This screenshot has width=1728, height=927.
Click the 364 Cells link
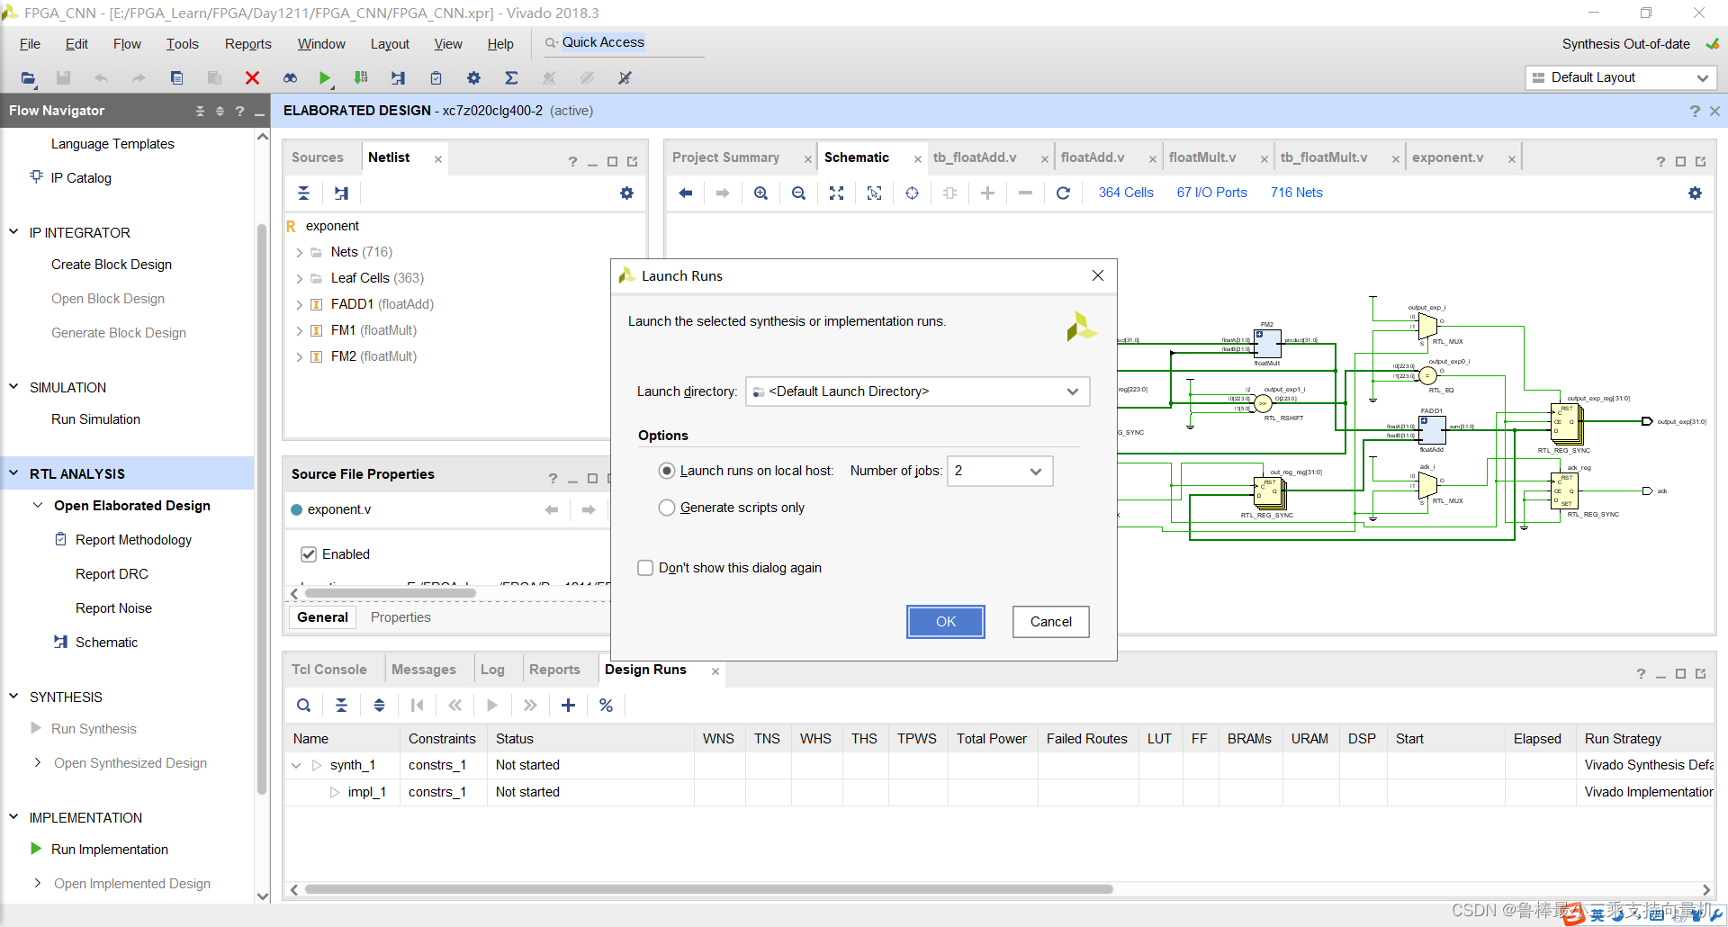pos(1126,193)
